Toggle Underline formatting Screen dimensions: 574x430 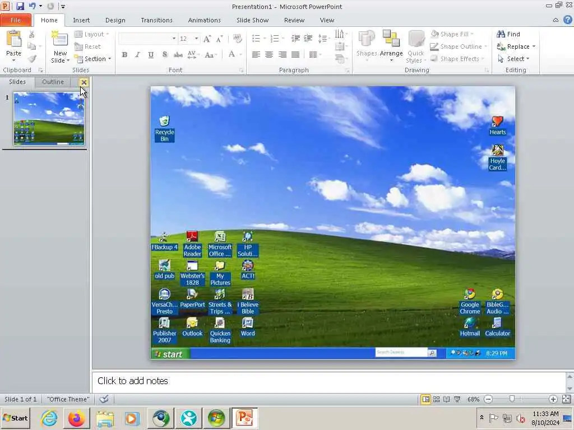151,55
